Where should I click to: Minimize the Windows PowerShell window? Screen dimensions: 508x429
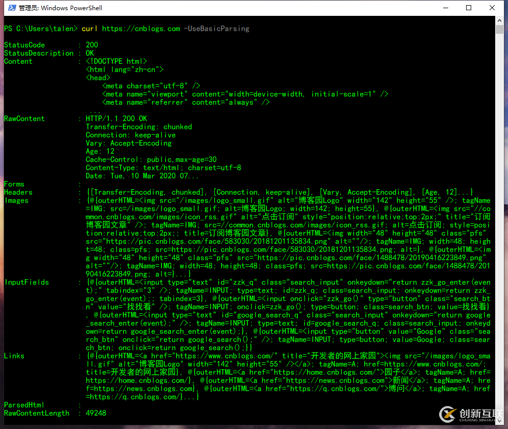coord(446,8)
